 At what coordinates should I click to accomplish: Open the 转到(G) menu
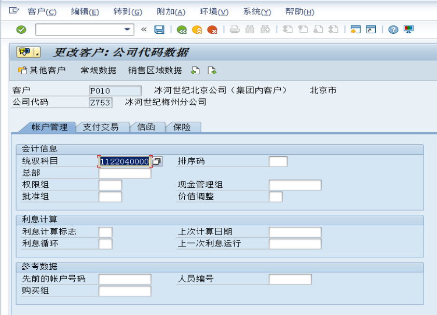[x=128, y=12]
